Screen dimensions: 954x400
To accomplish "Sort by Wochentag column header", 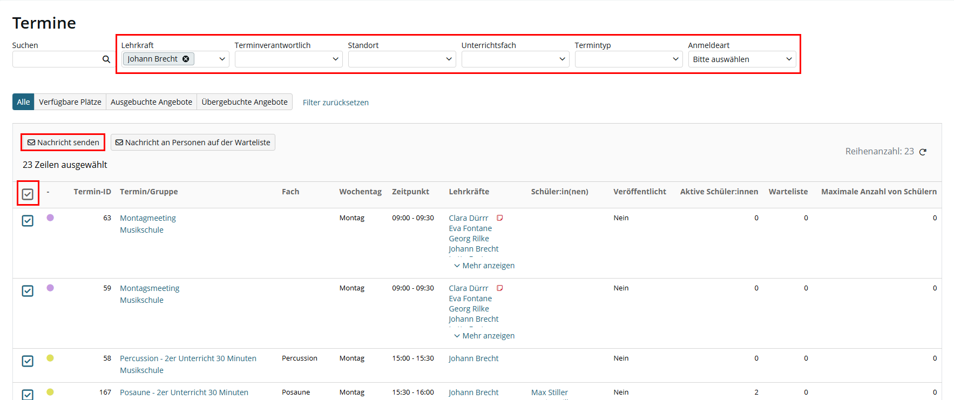I will coord(360,192).
